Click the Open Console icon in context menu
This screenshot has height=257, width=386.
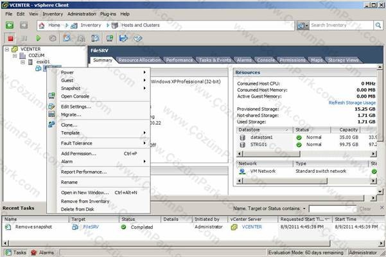coord(51,96)
